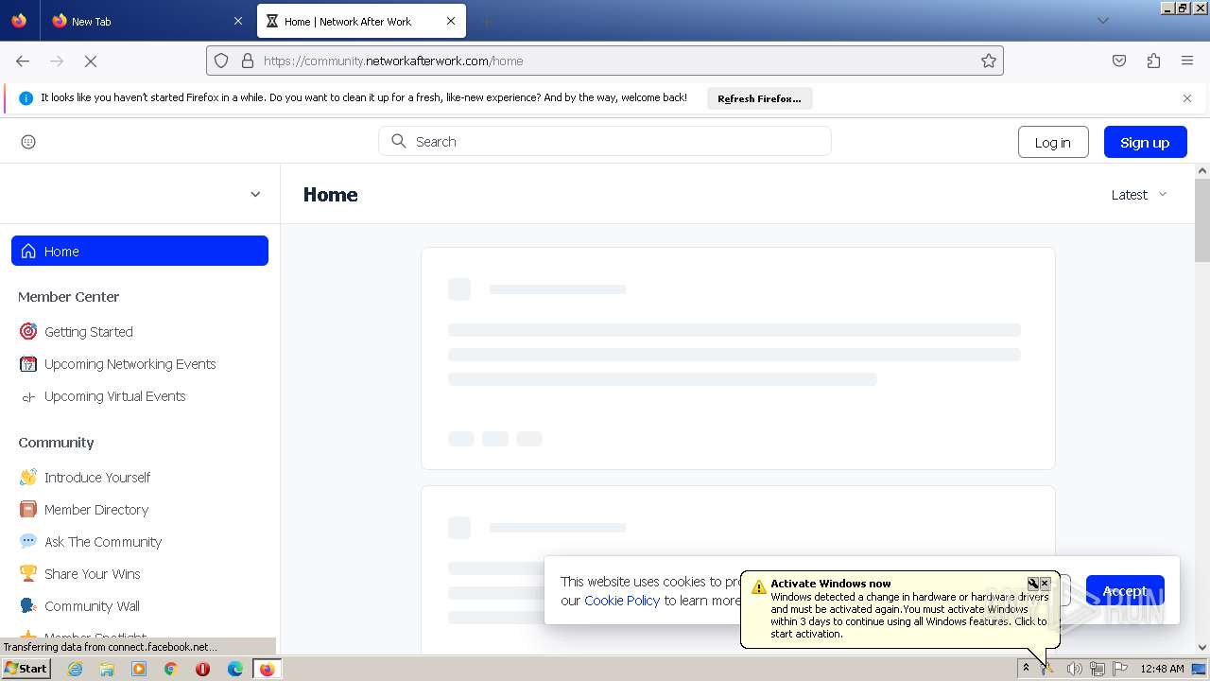Open Upcoming Networking Events
Viewport: 1210px width, 681px height.
pyautogui.click(x=130, y=364)
